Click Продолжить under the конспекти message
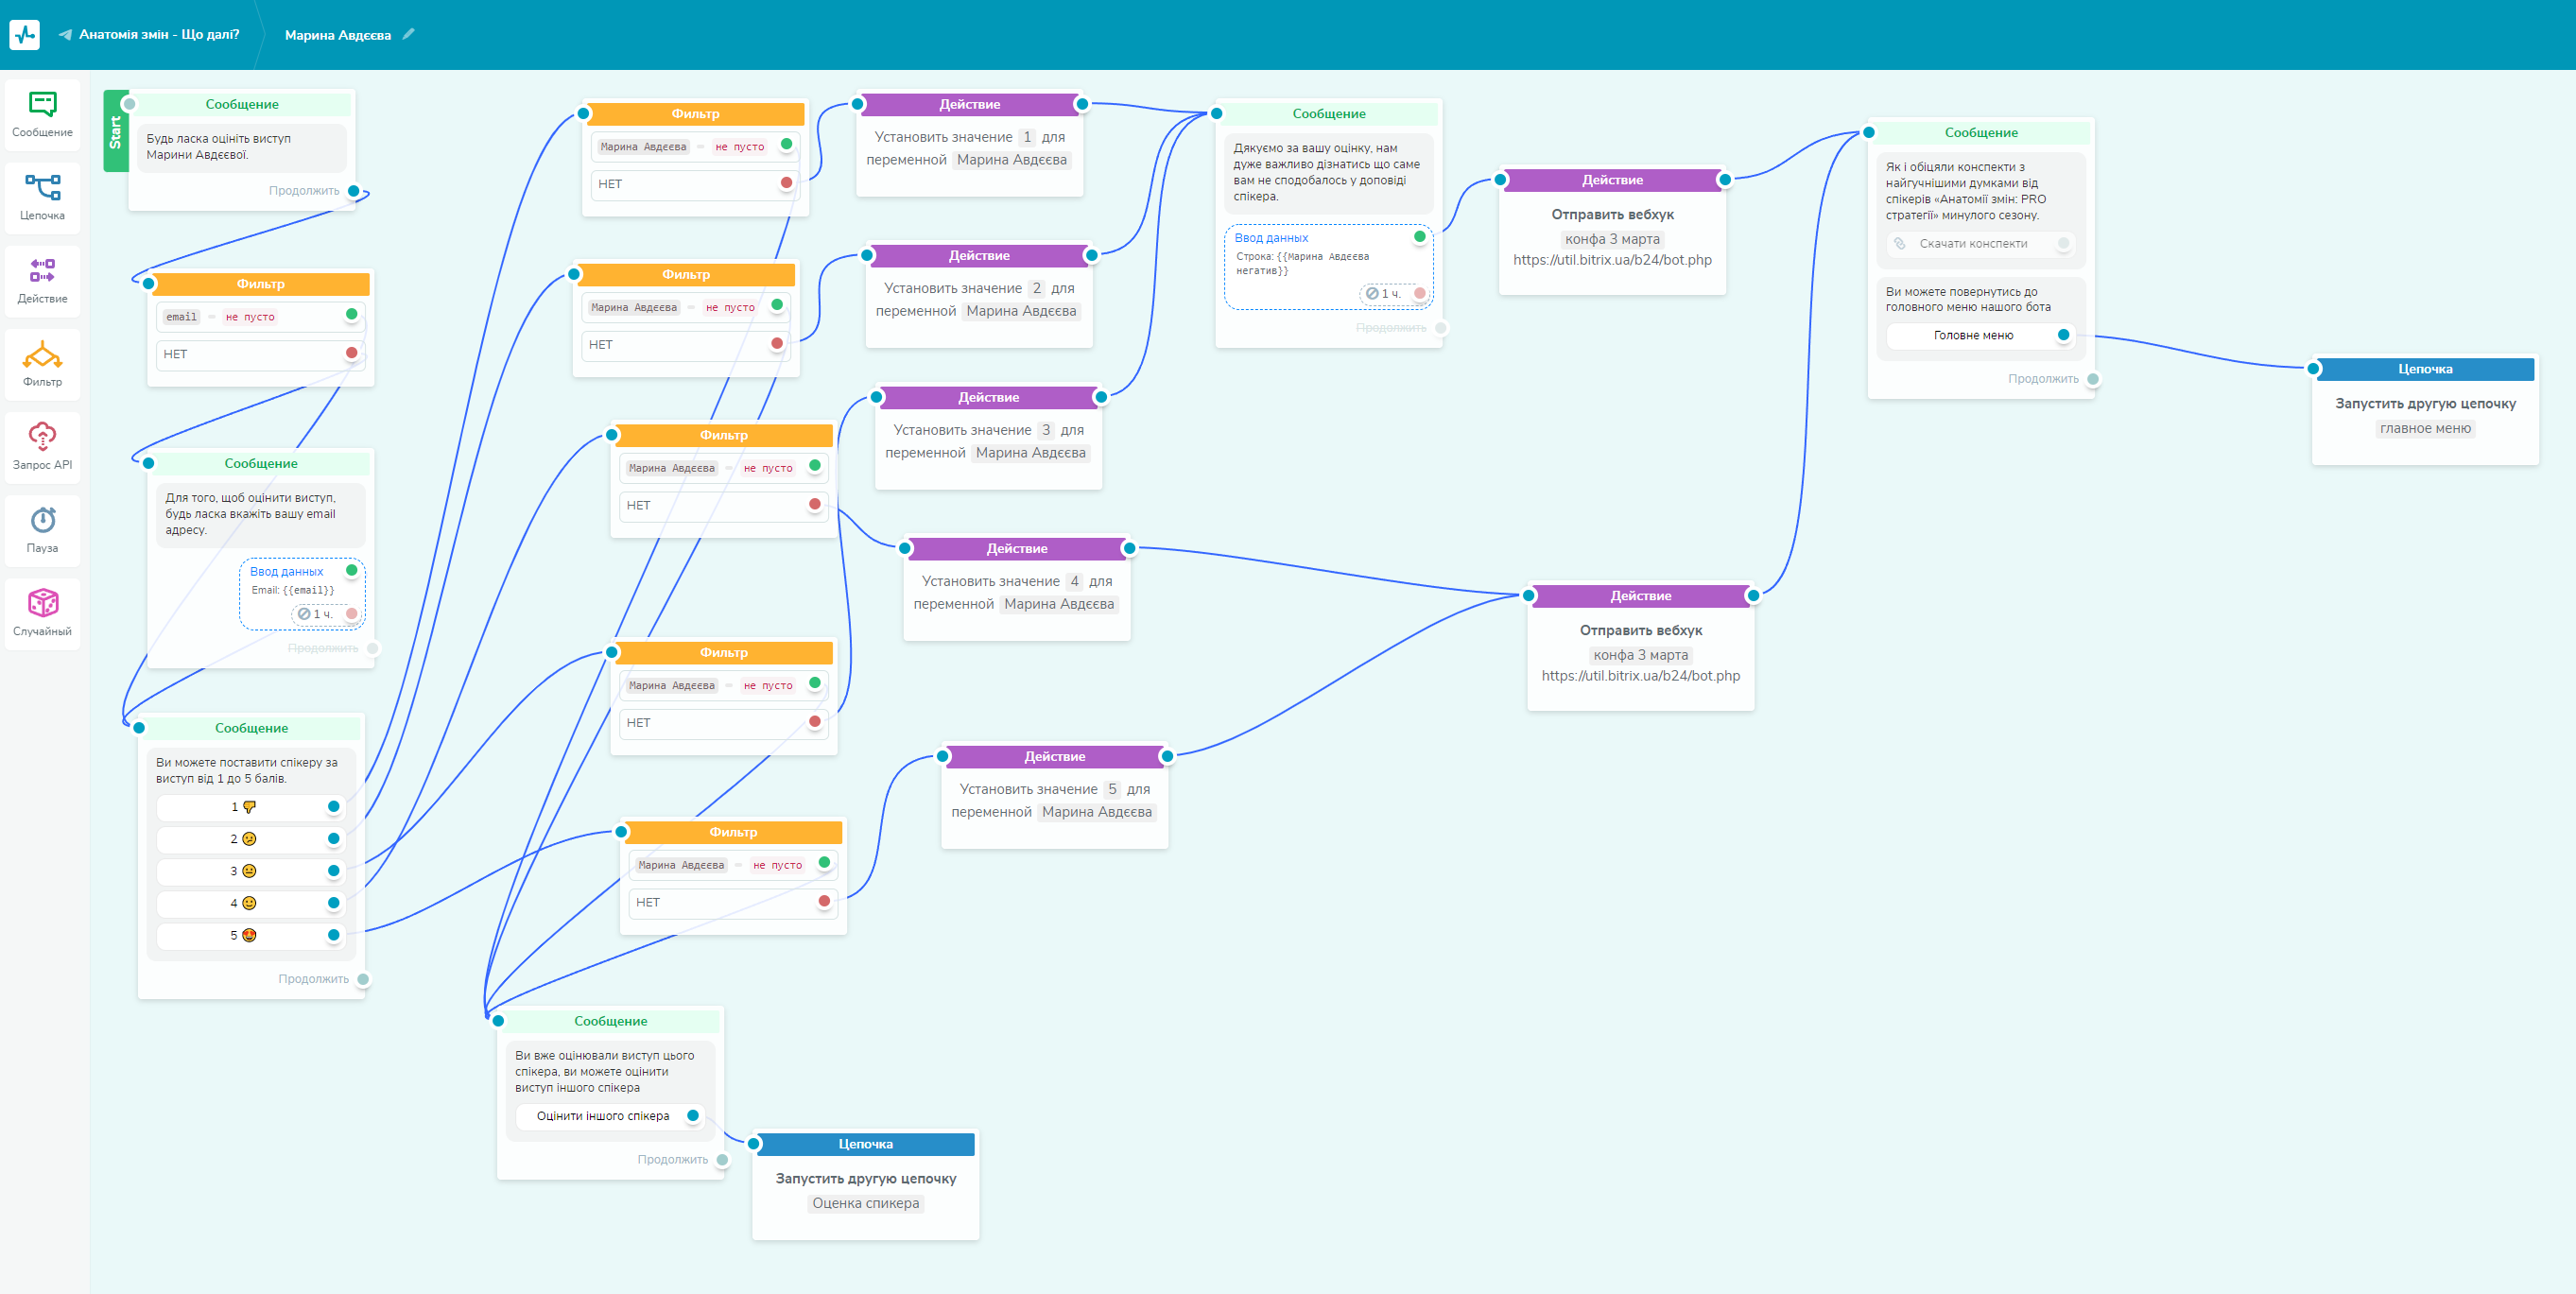This screenshot has height=1294, width=2576. click(x=2042, y=379)
